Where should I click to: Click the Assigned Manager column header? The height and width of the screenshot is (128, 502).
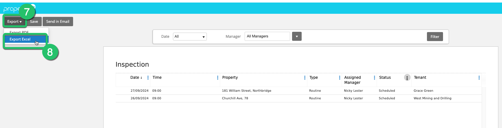pyautogui.click(x=352, y=80)
